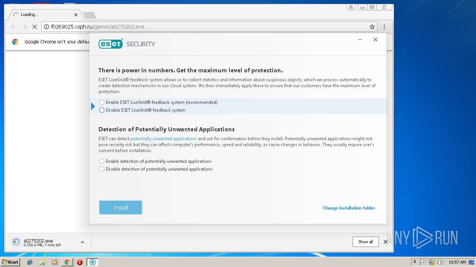Select Disable ESET LiveGrid feedback system
476x267 pixels.
coord(102,110)
